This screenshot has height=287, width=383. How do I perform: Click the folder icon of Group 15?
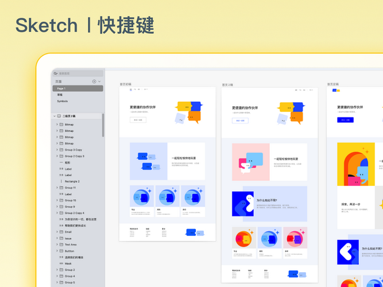pyautogui.click(x=61, y=200)
